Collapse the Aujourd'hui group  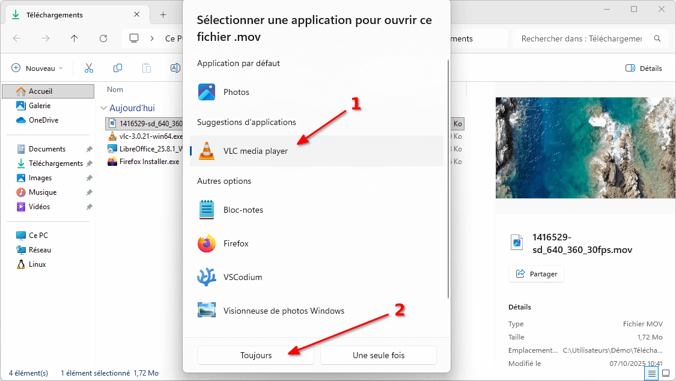click(103, 108)
